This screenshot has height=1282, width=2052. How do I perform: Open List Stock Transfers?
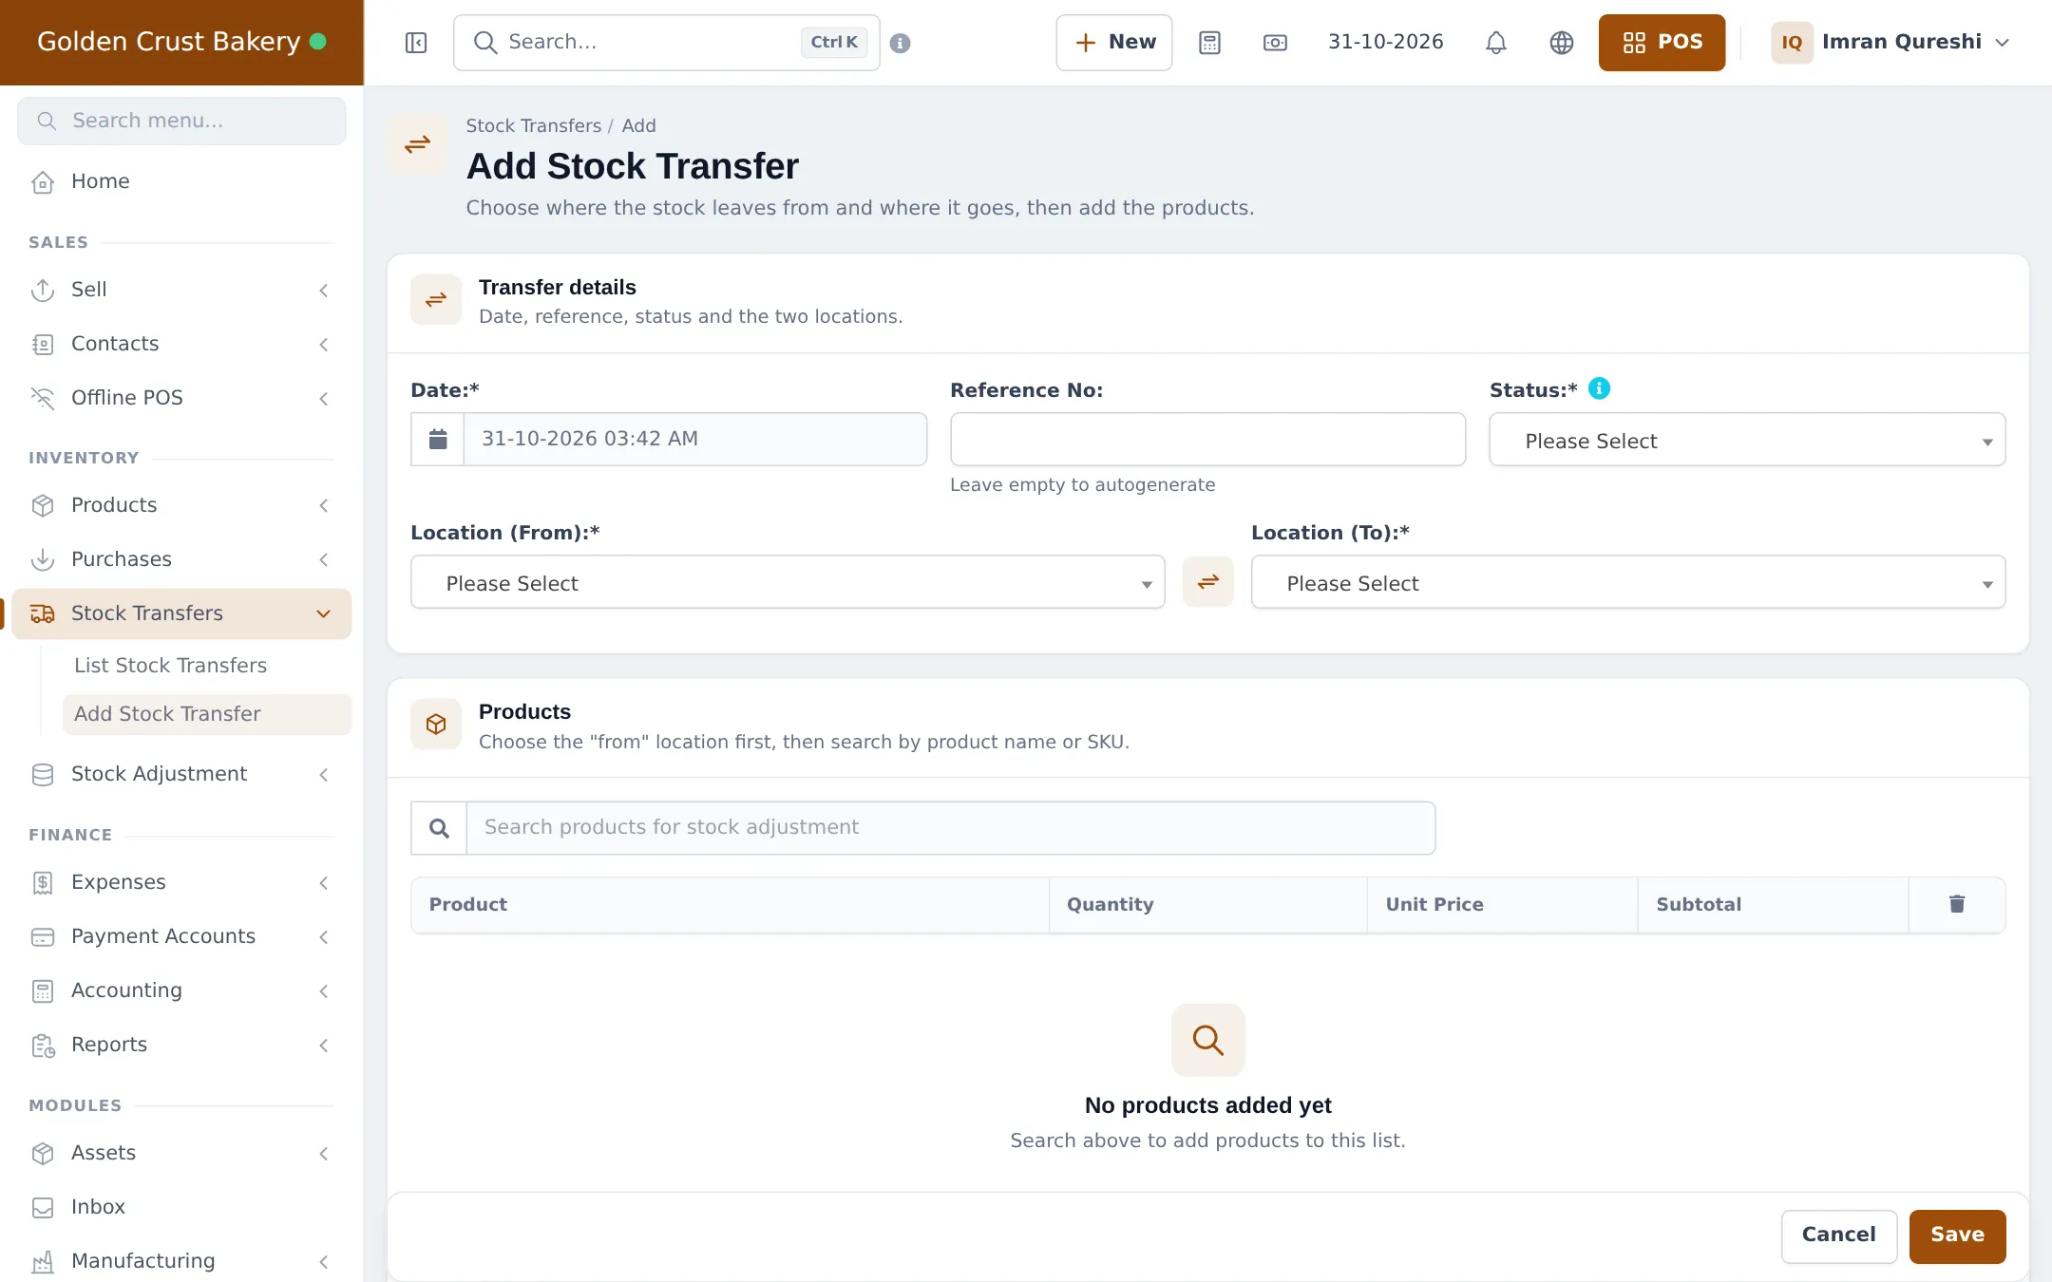(207, 666)
